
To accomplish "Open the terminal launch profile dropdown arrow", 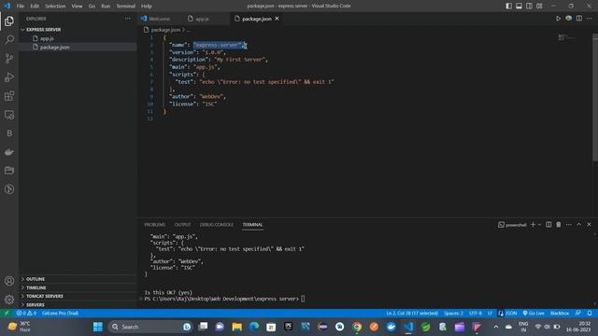I will pyautogui.click(x=540, y=225).
